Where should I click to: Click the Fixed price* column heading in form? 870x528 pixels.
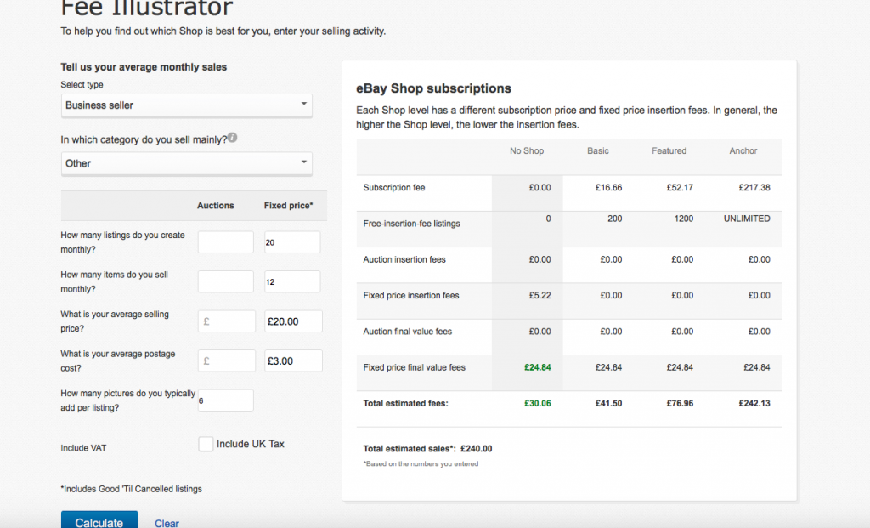click(x=289, y=206)
